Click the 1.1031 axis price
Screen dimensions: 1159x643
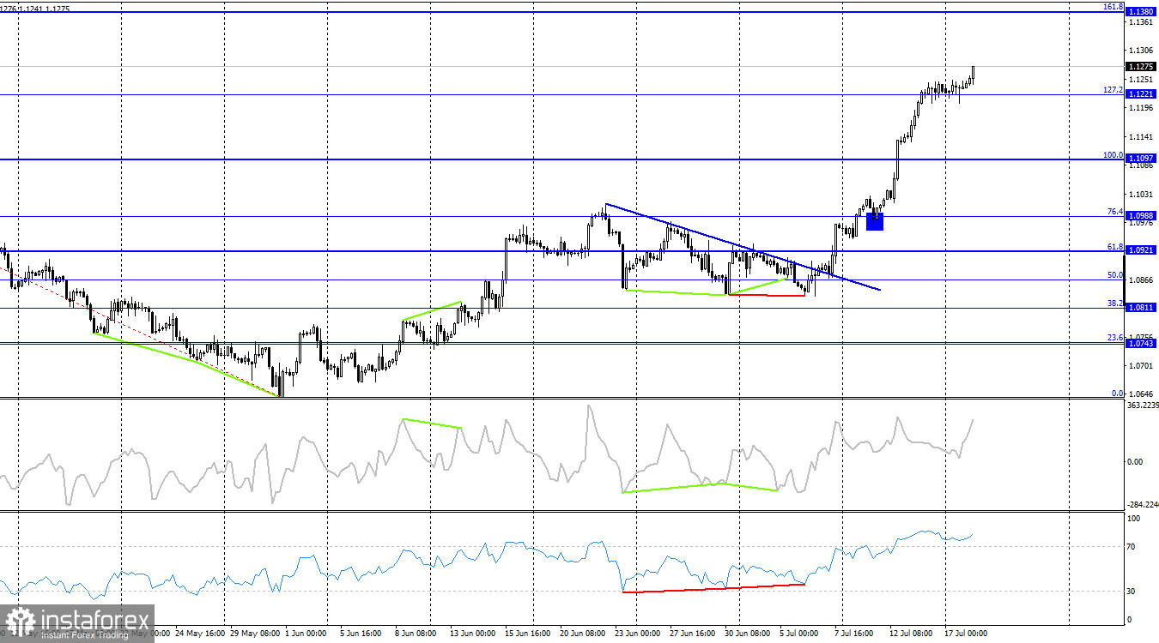click(x=1142, y=195)
